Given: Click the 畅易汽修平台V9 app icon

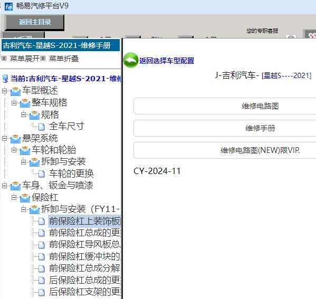Looking at the screenshot, I should [8, 6].
